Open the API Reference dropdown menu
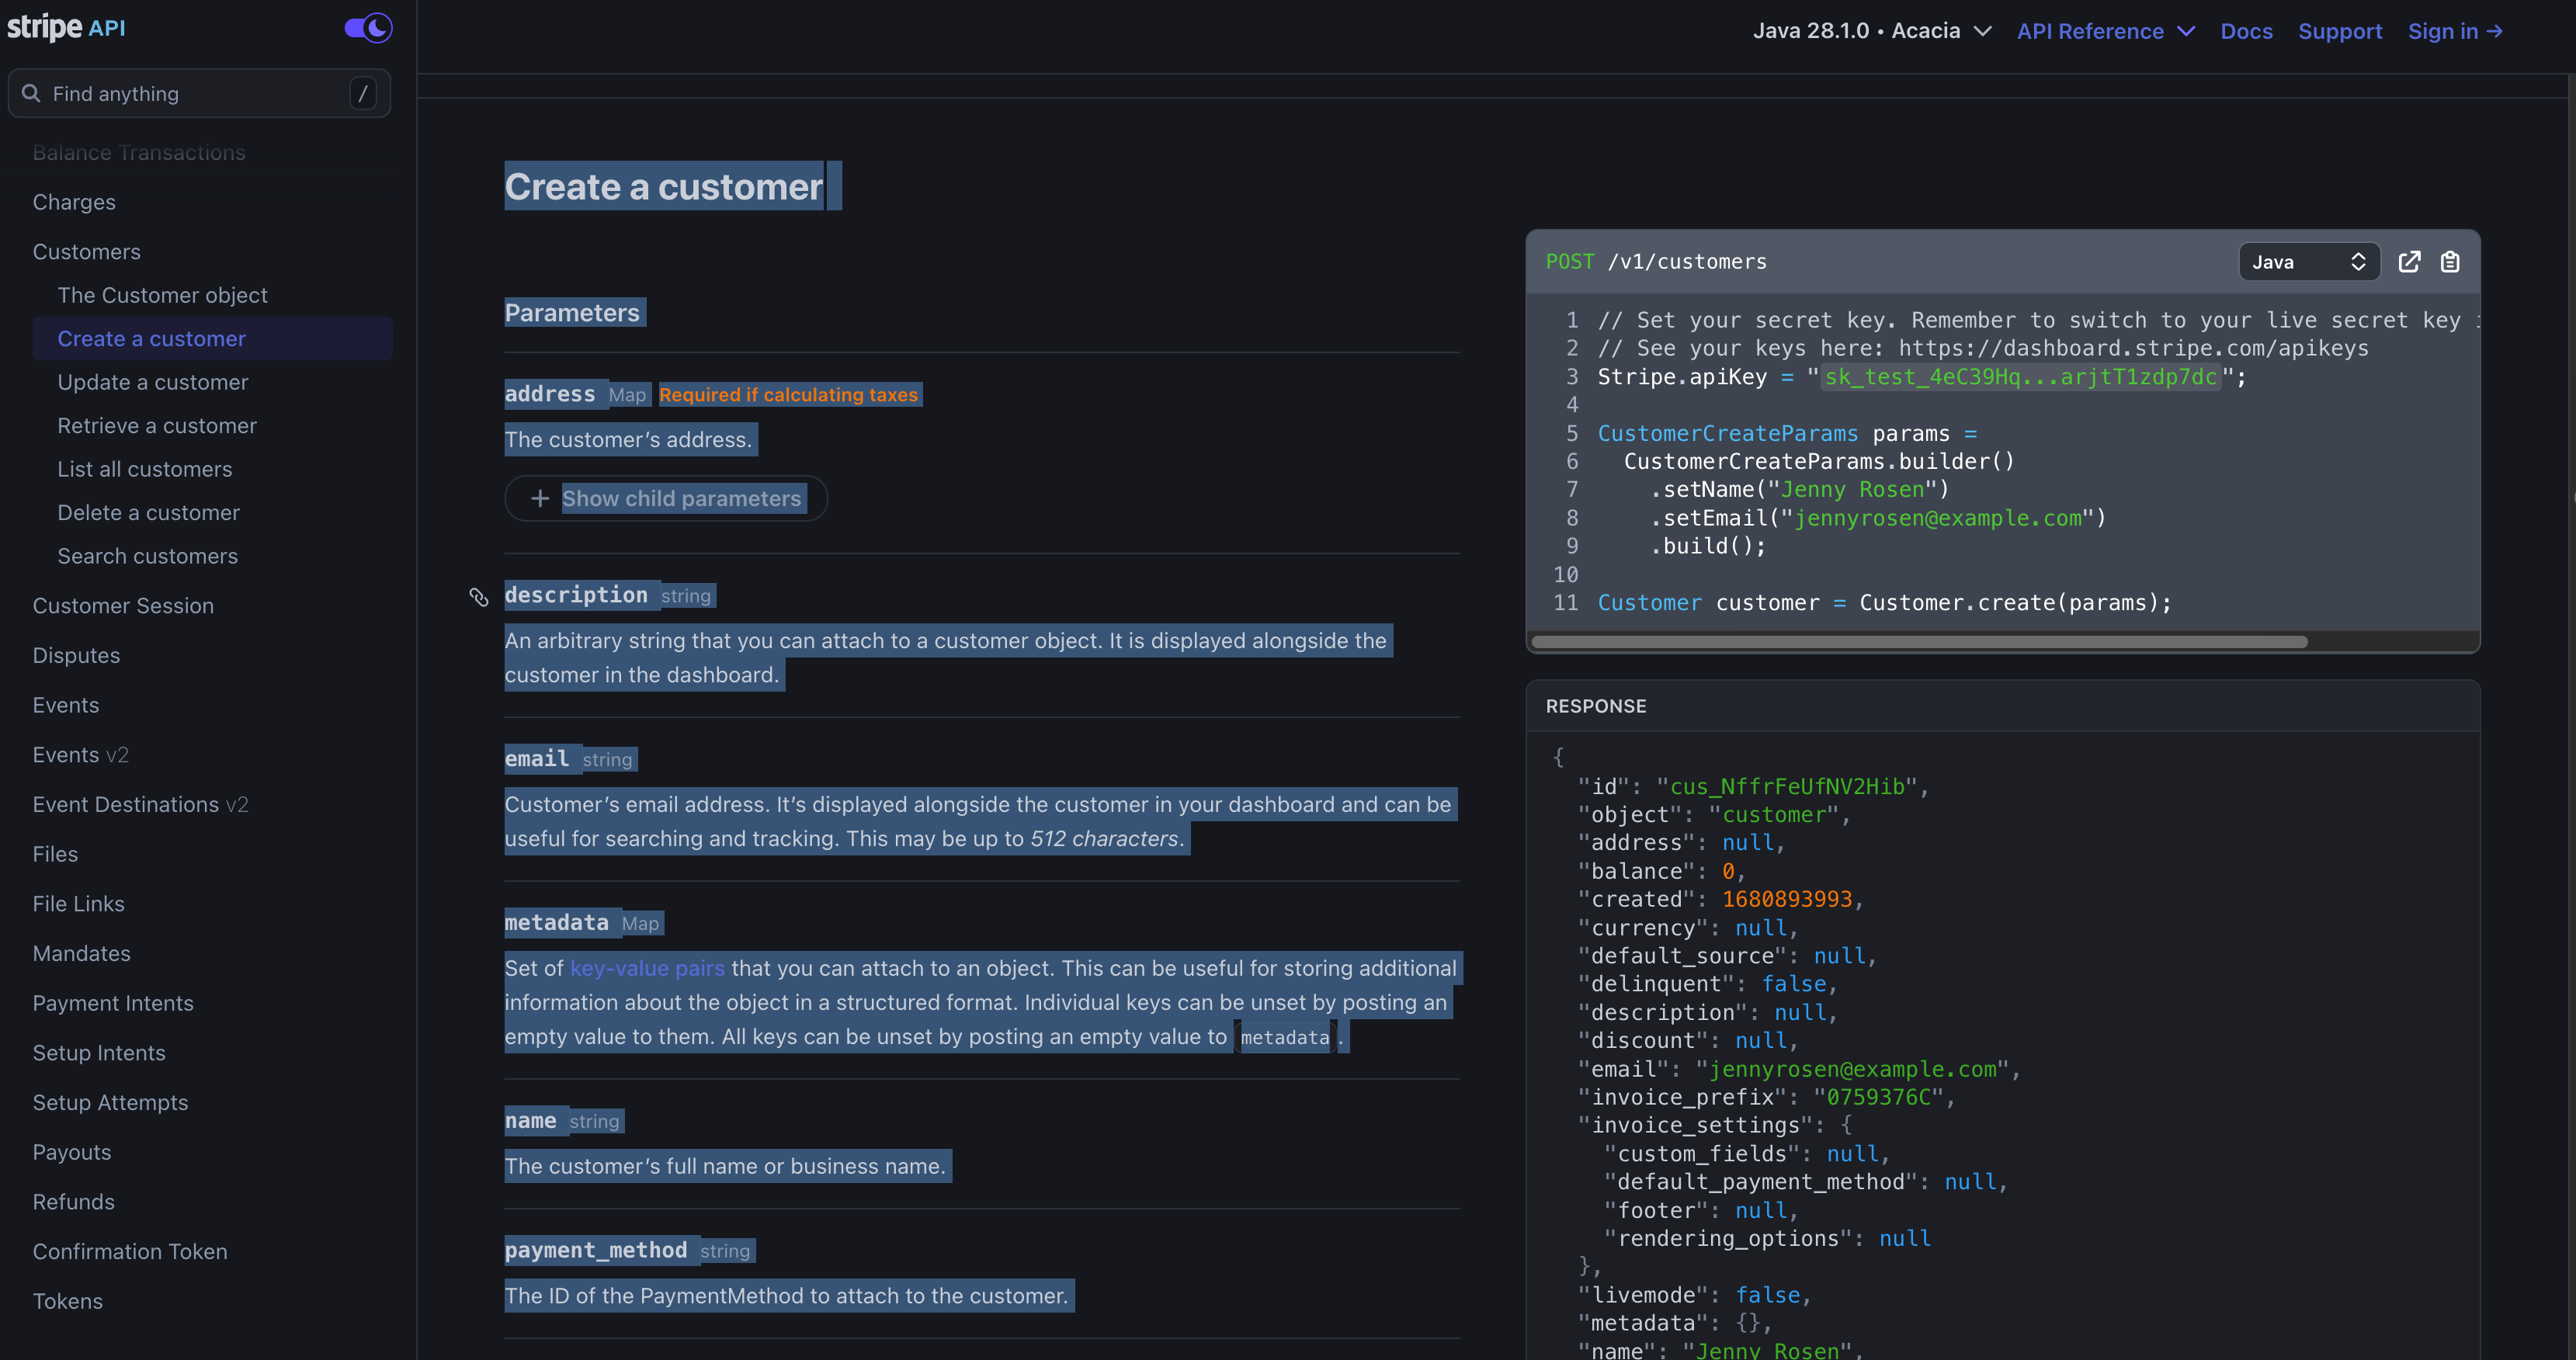This screenshot has width=2576, height=1360. [2105, 31]
